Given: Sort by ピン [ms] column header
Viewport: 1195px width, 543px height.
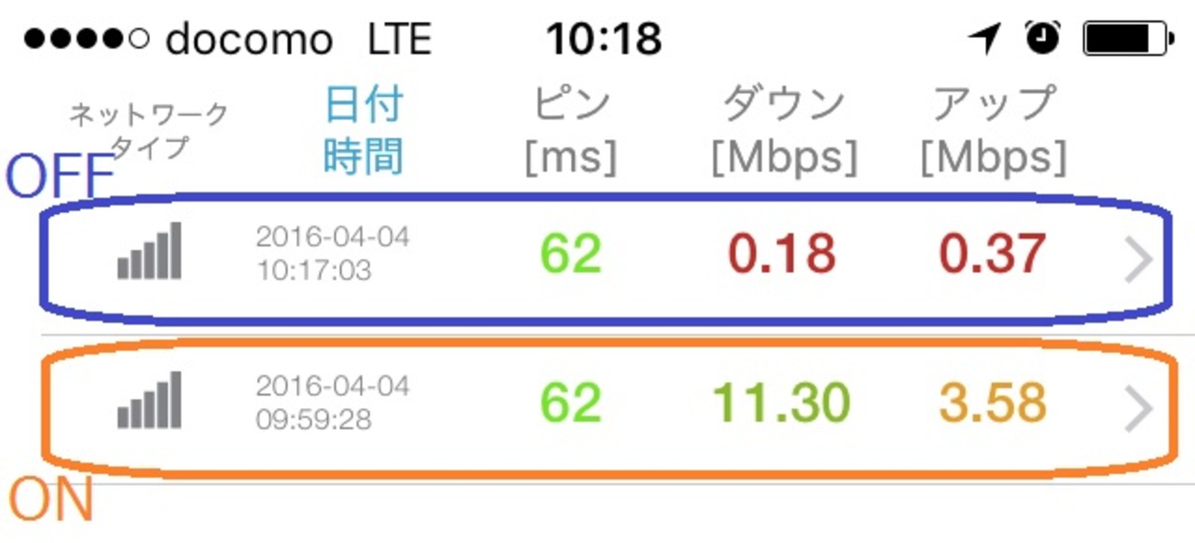Looking at the screenshot, I should 571,131.
